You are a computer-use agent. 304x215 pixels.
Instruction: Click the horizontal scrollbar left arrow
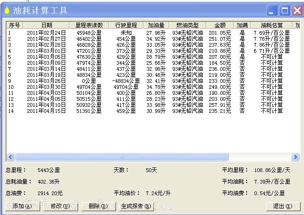tap(11, 157)
